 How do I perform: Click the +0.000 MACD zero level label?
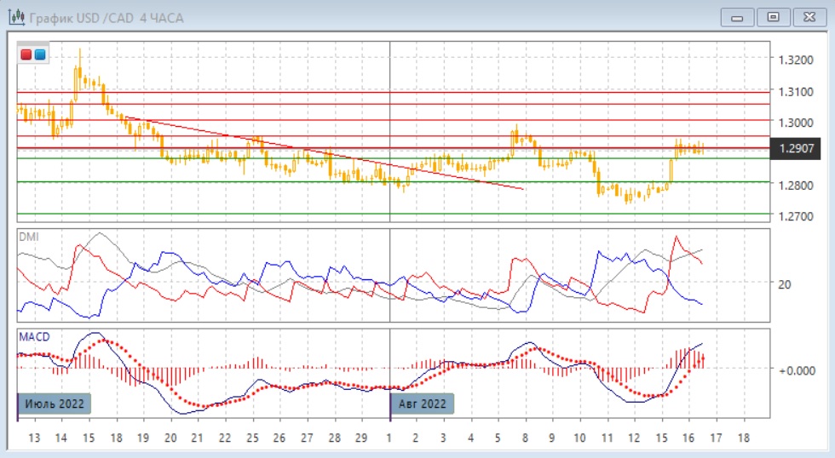797,369
